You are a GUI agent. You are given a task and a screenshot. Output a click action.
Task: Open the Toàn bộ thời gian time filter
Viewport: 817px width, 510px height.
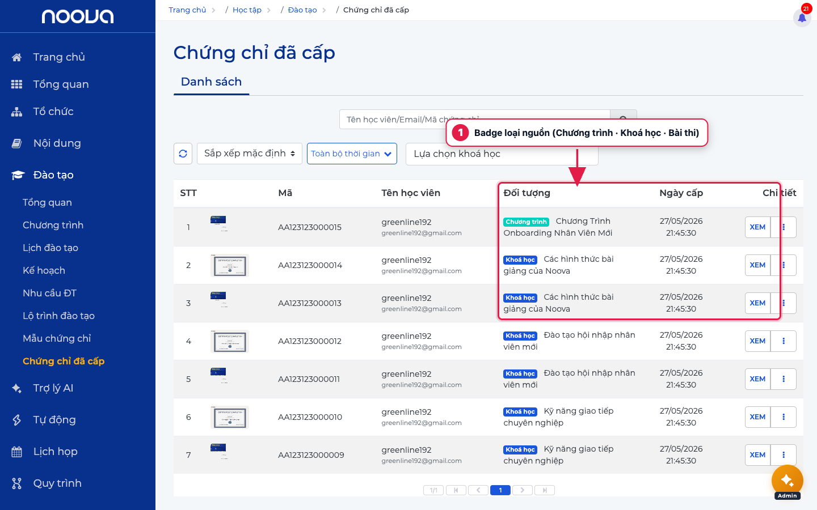[352, 154]
